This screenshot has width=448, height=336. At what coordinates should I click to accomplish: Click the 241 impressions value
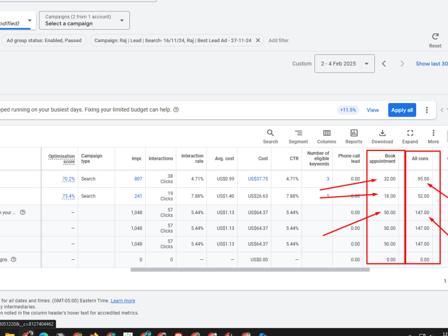click(138, 196)
